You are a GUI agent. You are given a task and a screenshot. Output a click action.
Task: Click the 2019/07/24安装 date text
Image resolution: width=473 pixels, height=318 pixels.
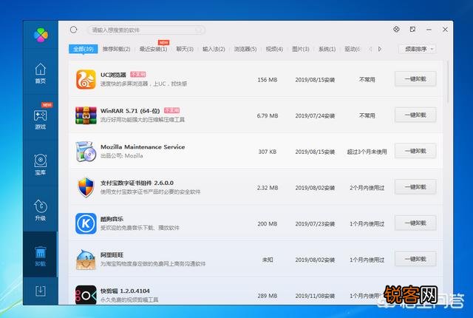point(315,115)
